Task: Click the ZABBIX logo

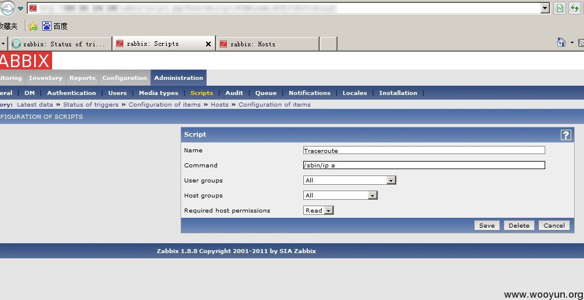Action: pos(25,61)
